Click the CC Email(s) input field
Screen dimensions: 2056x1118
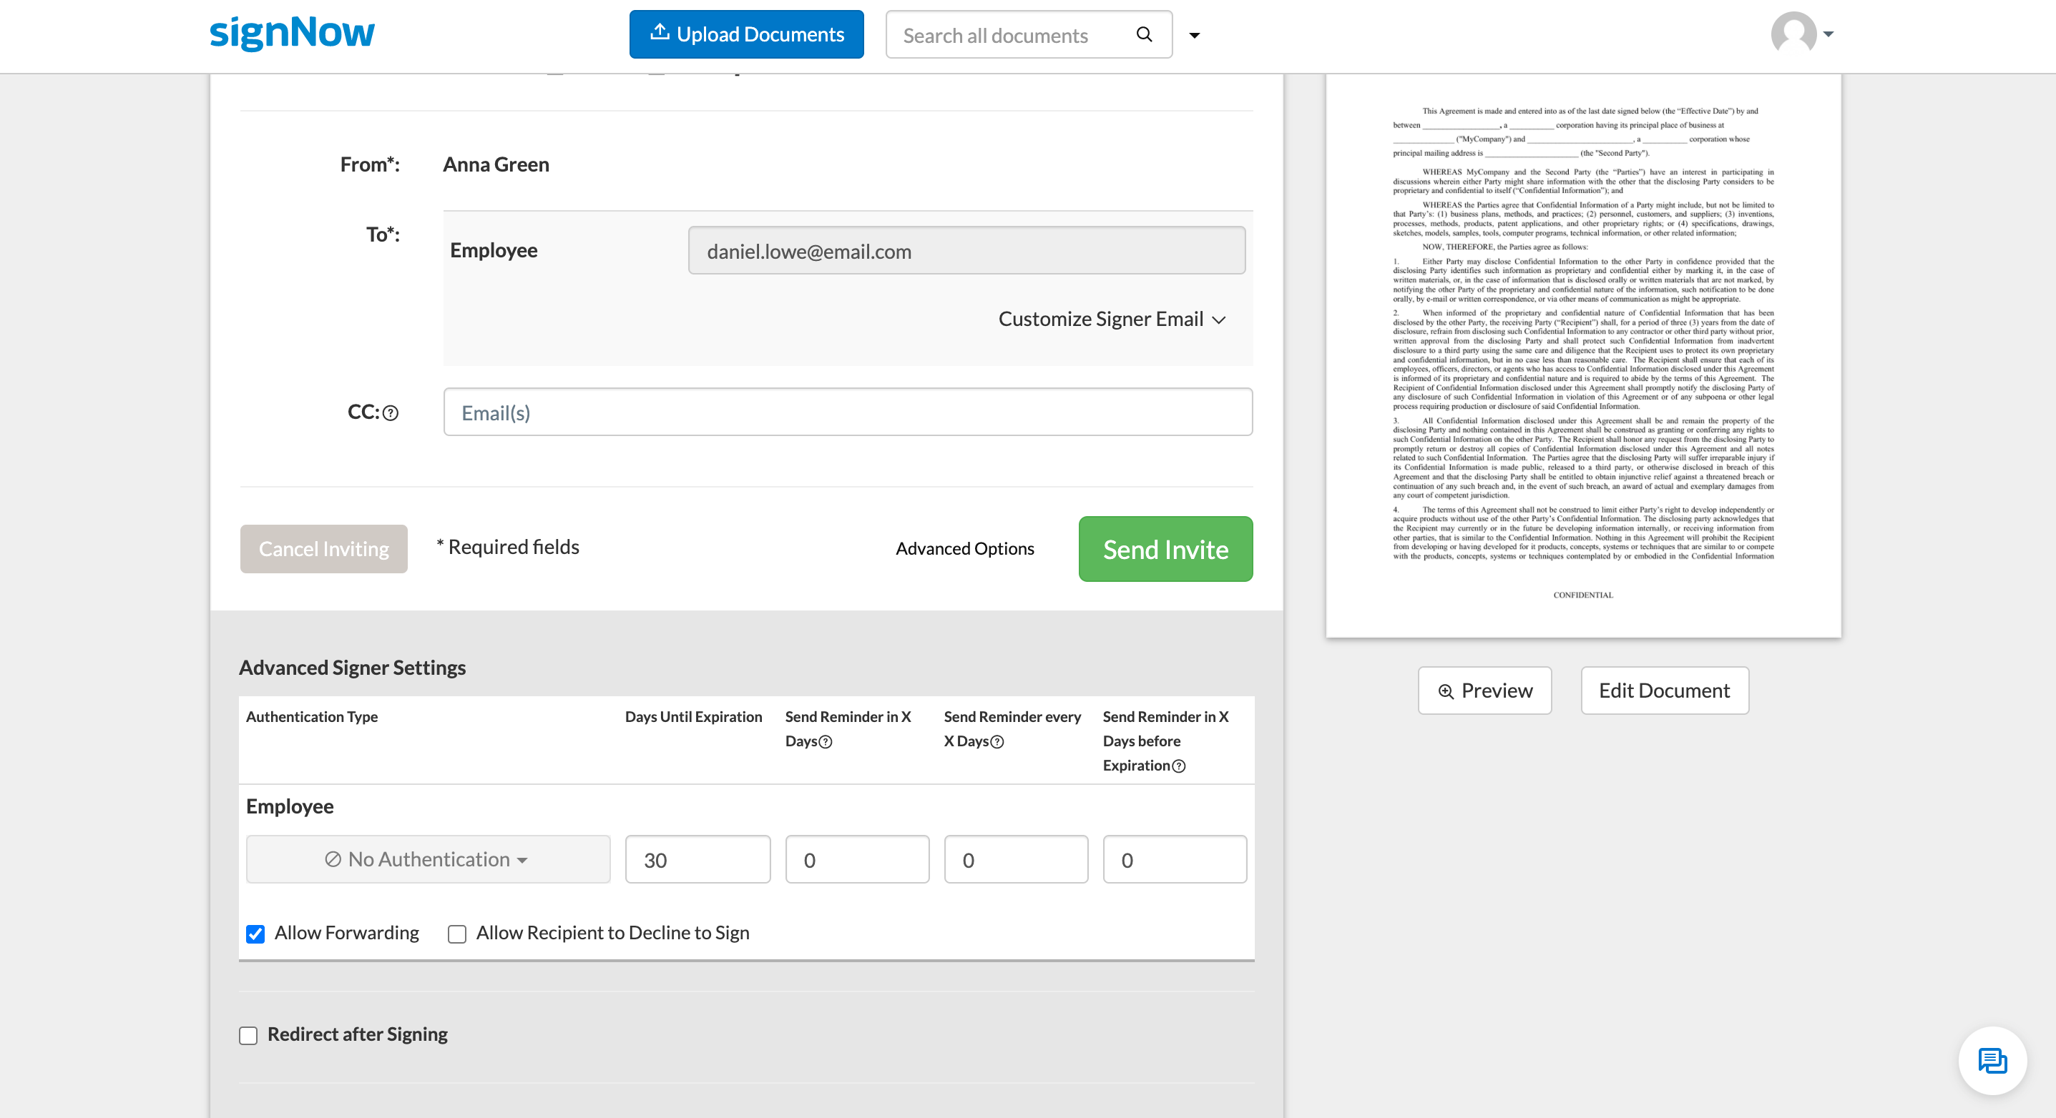pyautogui.click(x=848, y=412)
